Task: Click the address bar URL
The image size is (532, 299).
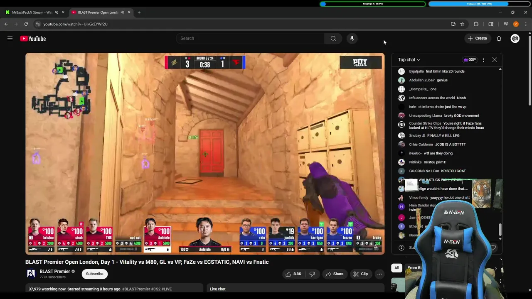Action: (75, 24)
